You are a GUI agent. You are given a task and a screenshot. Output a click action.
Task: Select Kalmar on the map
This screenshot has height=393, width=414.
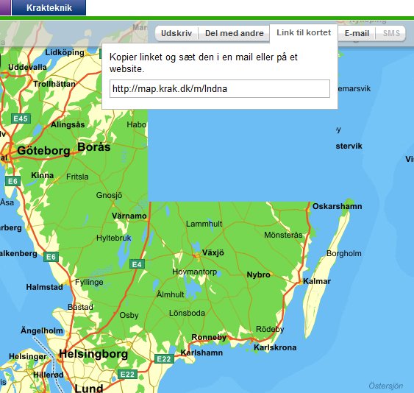(317, 281)
